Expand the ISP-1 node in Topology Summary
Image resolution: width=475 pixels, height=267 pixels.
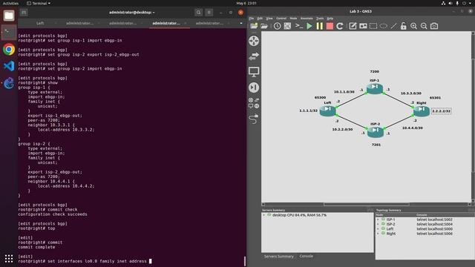[378, 220]
